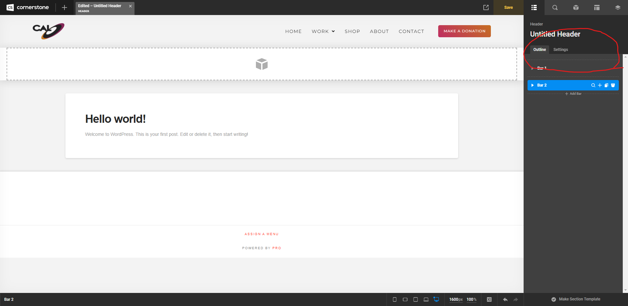The width and height of the screenshot is (628, 306).
Task: Select the desktop monitor breakpoint
Action: tap(436, 299)
